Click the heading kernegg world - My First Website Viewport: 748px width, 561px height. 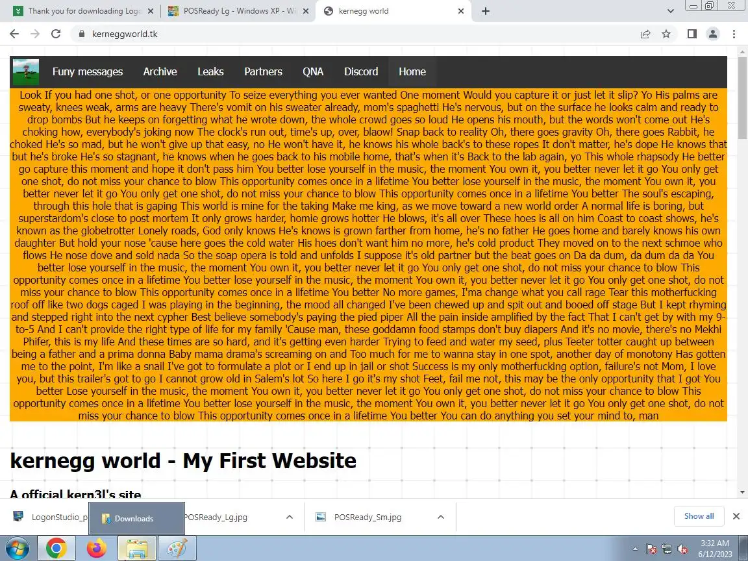[183, 461]
